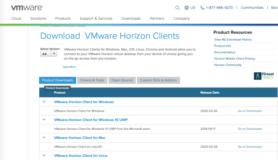Open the Select Version dropdown

[x=49, y=54]
